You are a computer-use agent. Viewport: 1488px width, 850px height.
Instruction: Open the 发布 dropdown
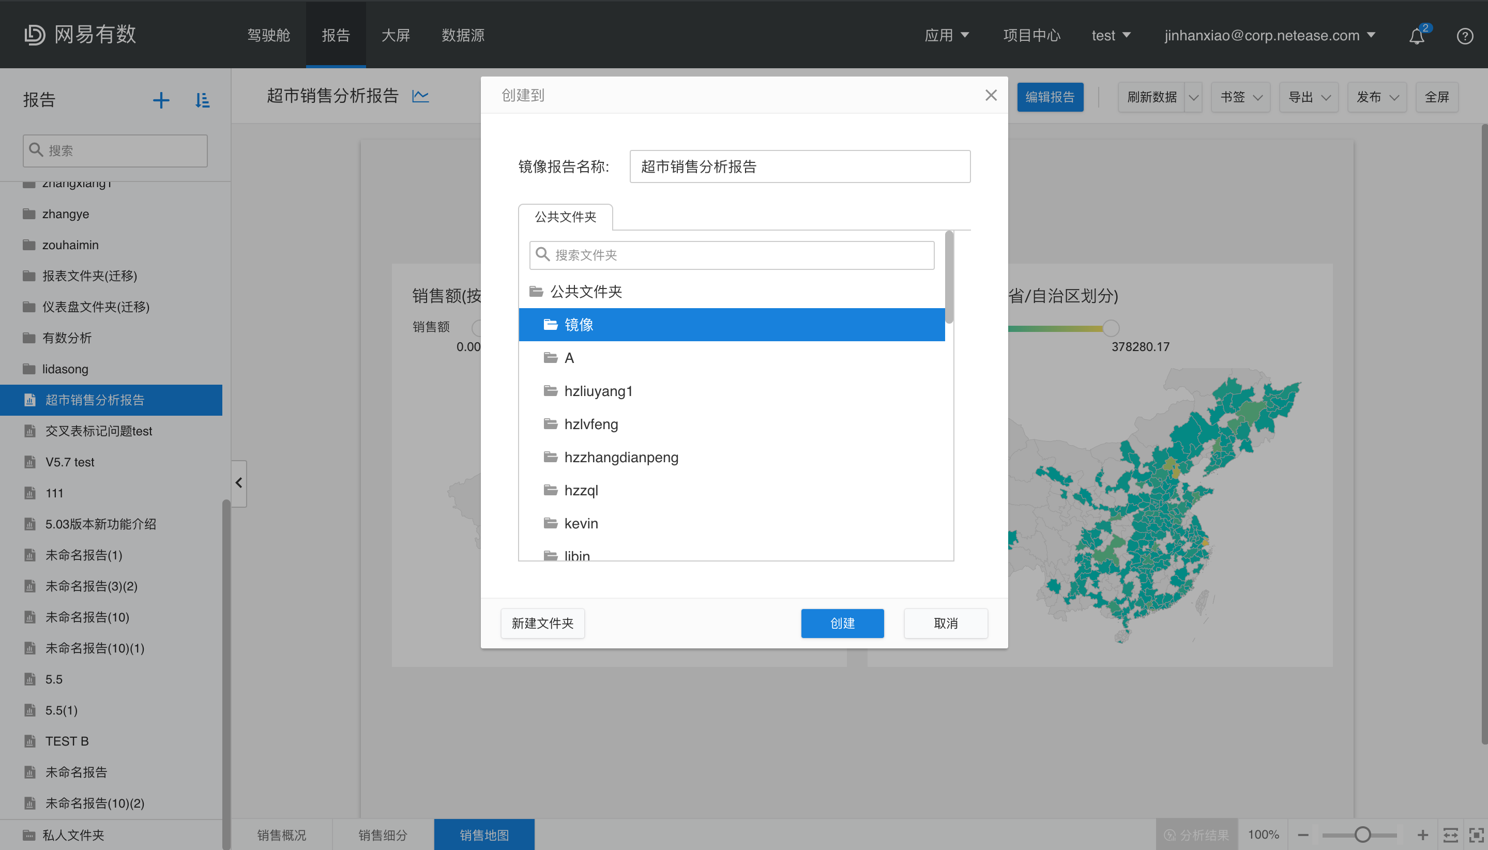(x=1377, y=97)
